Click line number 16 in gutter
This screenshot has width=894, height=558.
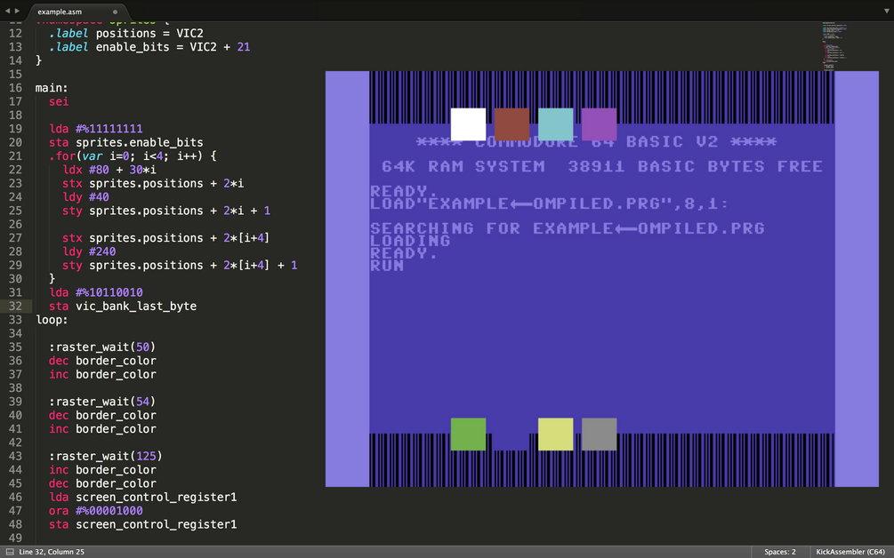(15, 88)
